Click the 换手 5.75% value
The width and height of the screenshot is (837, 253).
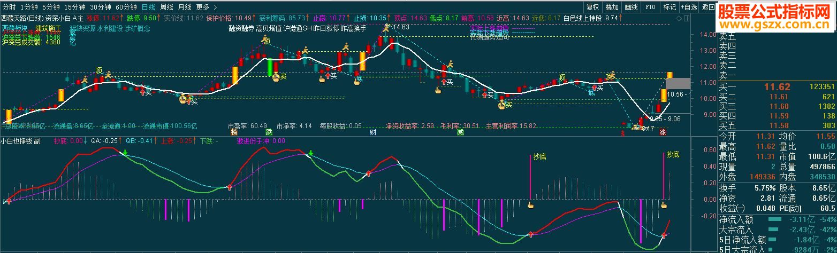(x=766, y=188)
